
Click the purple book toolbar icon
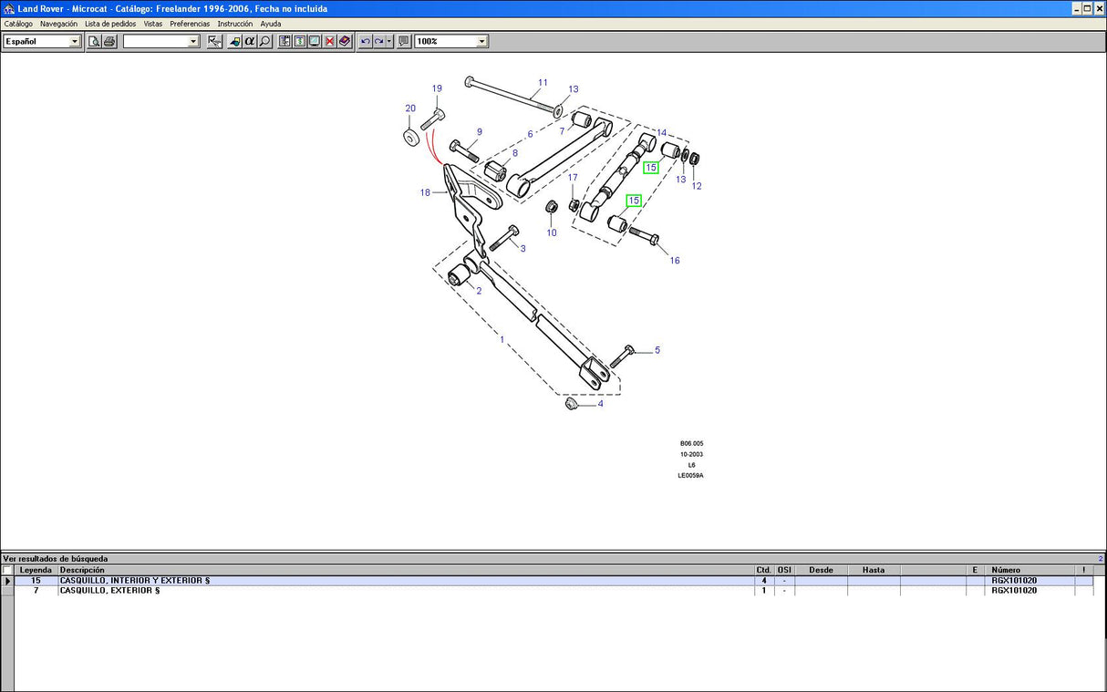click(x=344, y=41)
